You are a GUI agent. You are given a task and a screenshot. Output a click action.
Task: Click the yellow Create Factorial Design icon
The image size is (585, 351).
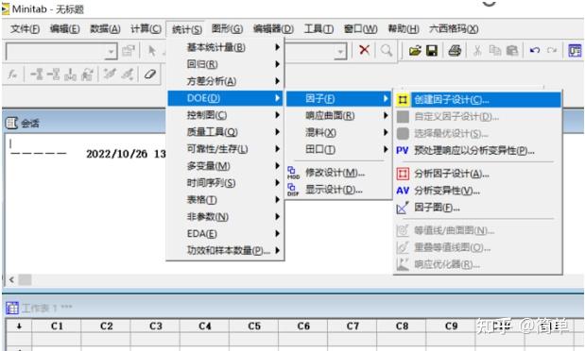pos(403,99)
